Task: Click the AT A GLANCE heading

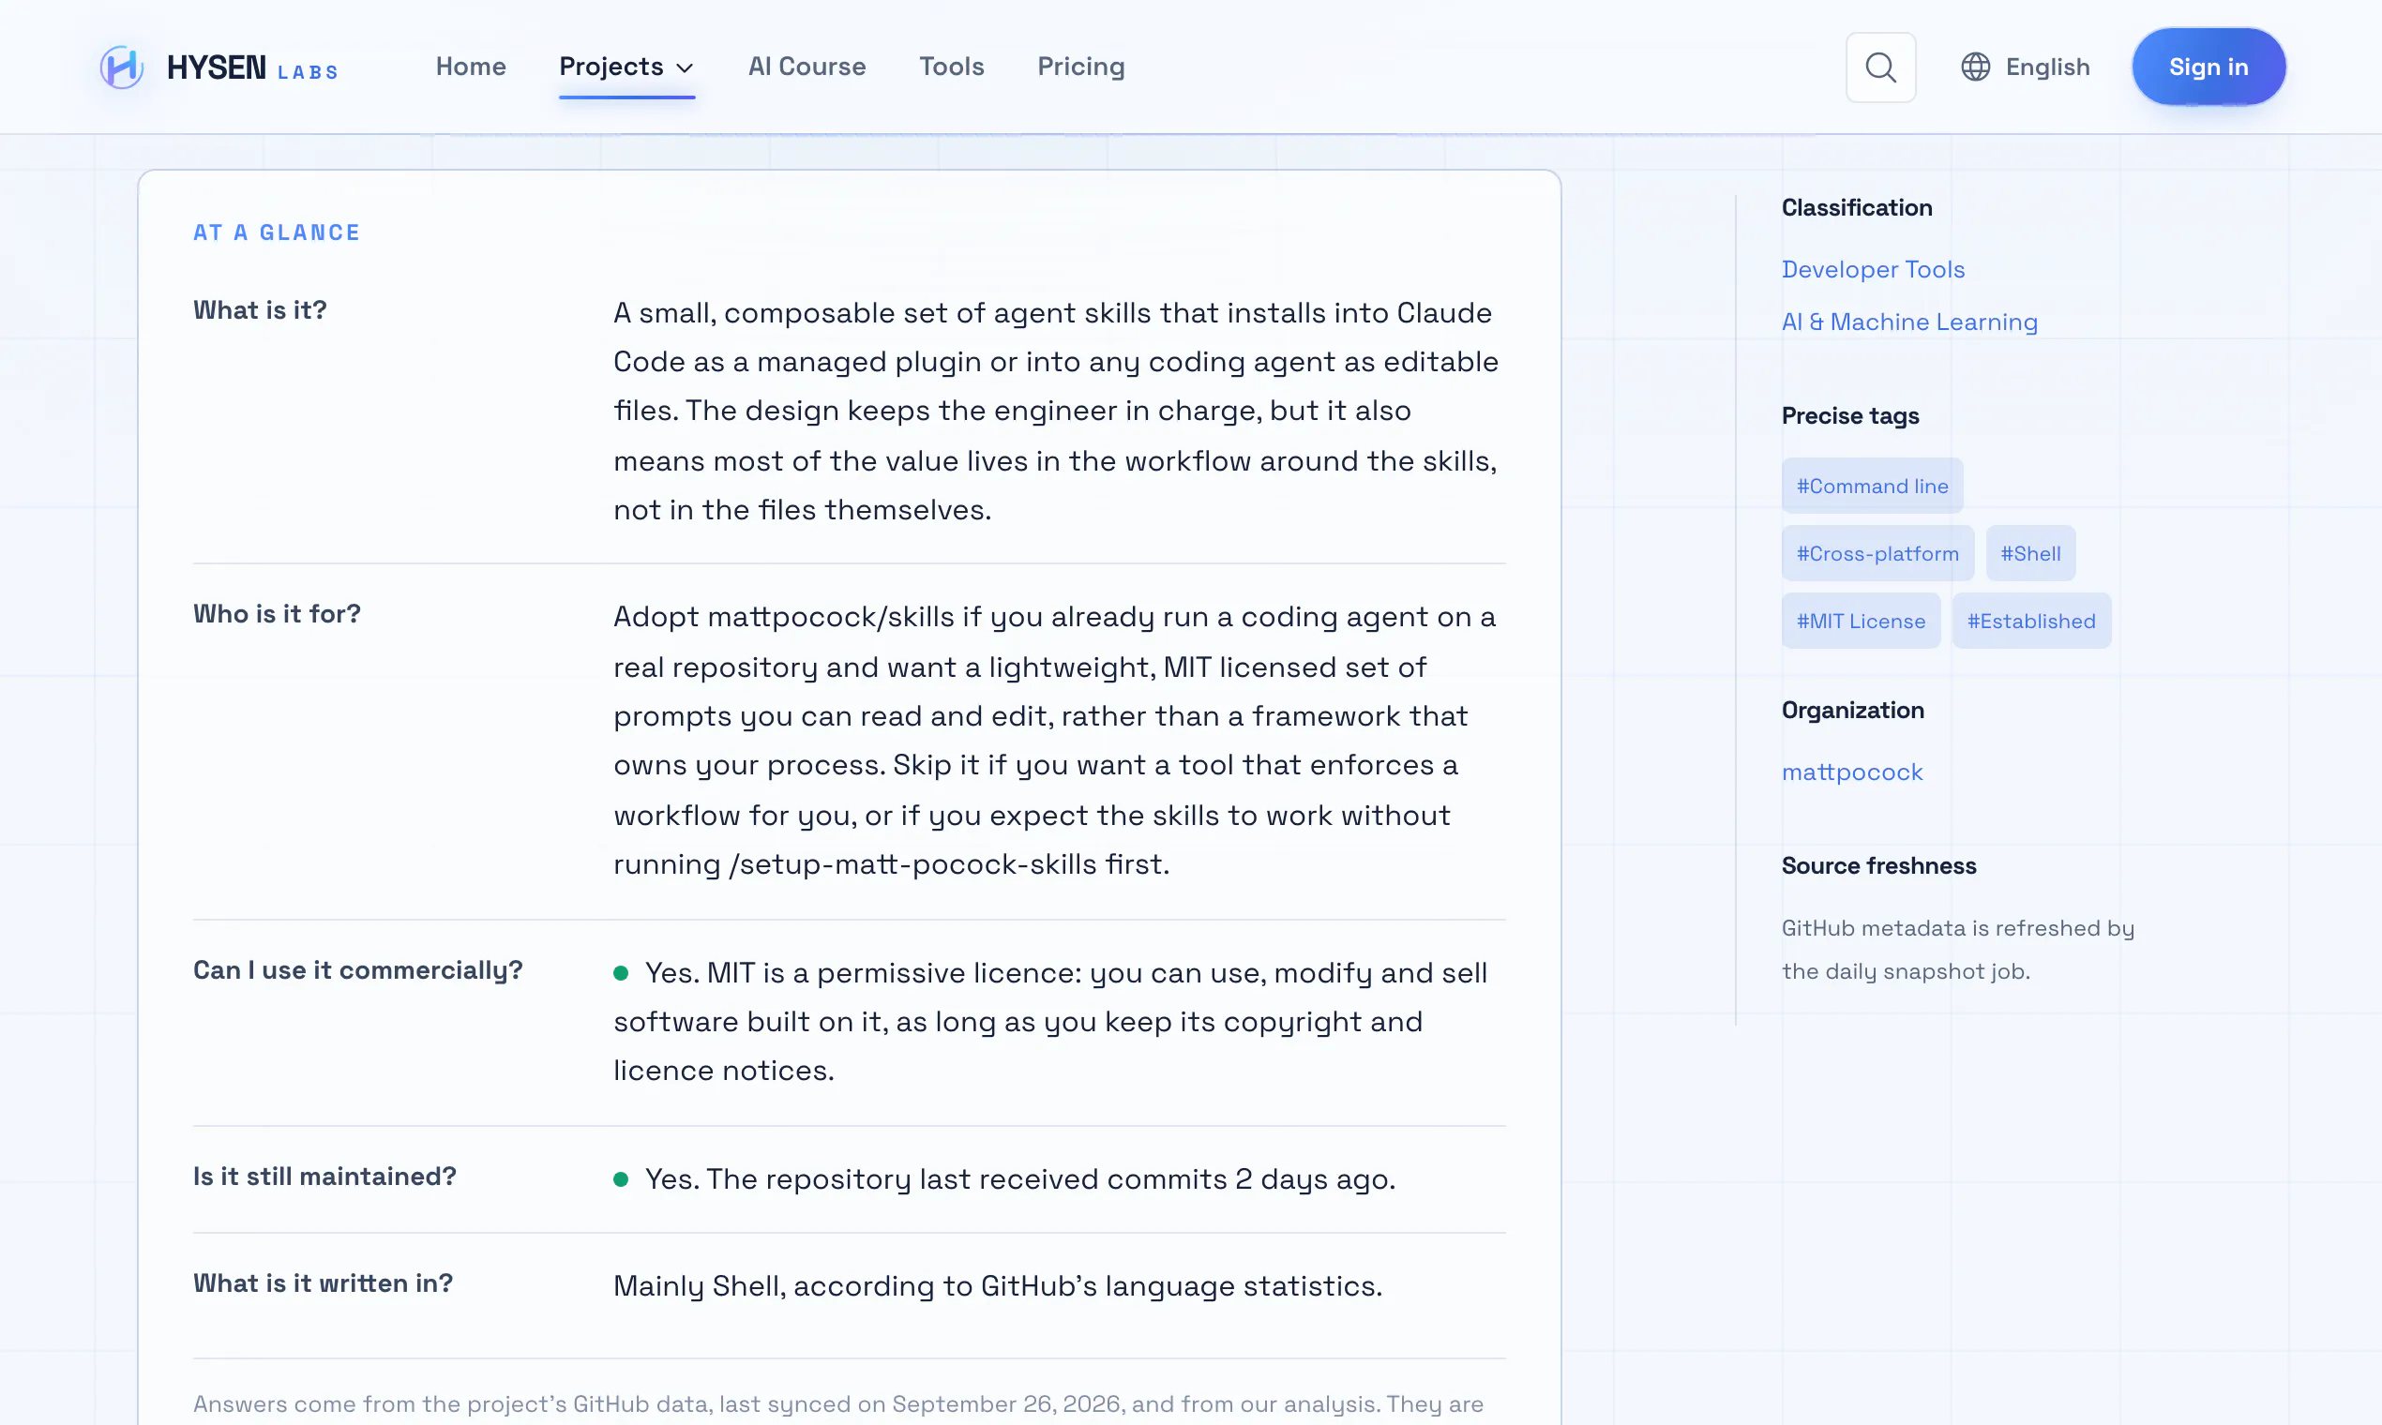Action: (276, 232)
